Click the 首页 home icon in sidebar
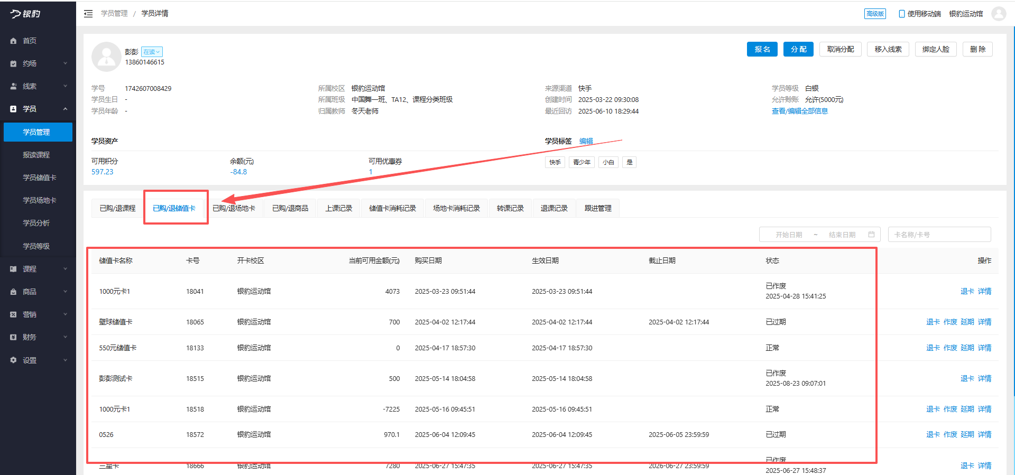 tap(13, 41)
